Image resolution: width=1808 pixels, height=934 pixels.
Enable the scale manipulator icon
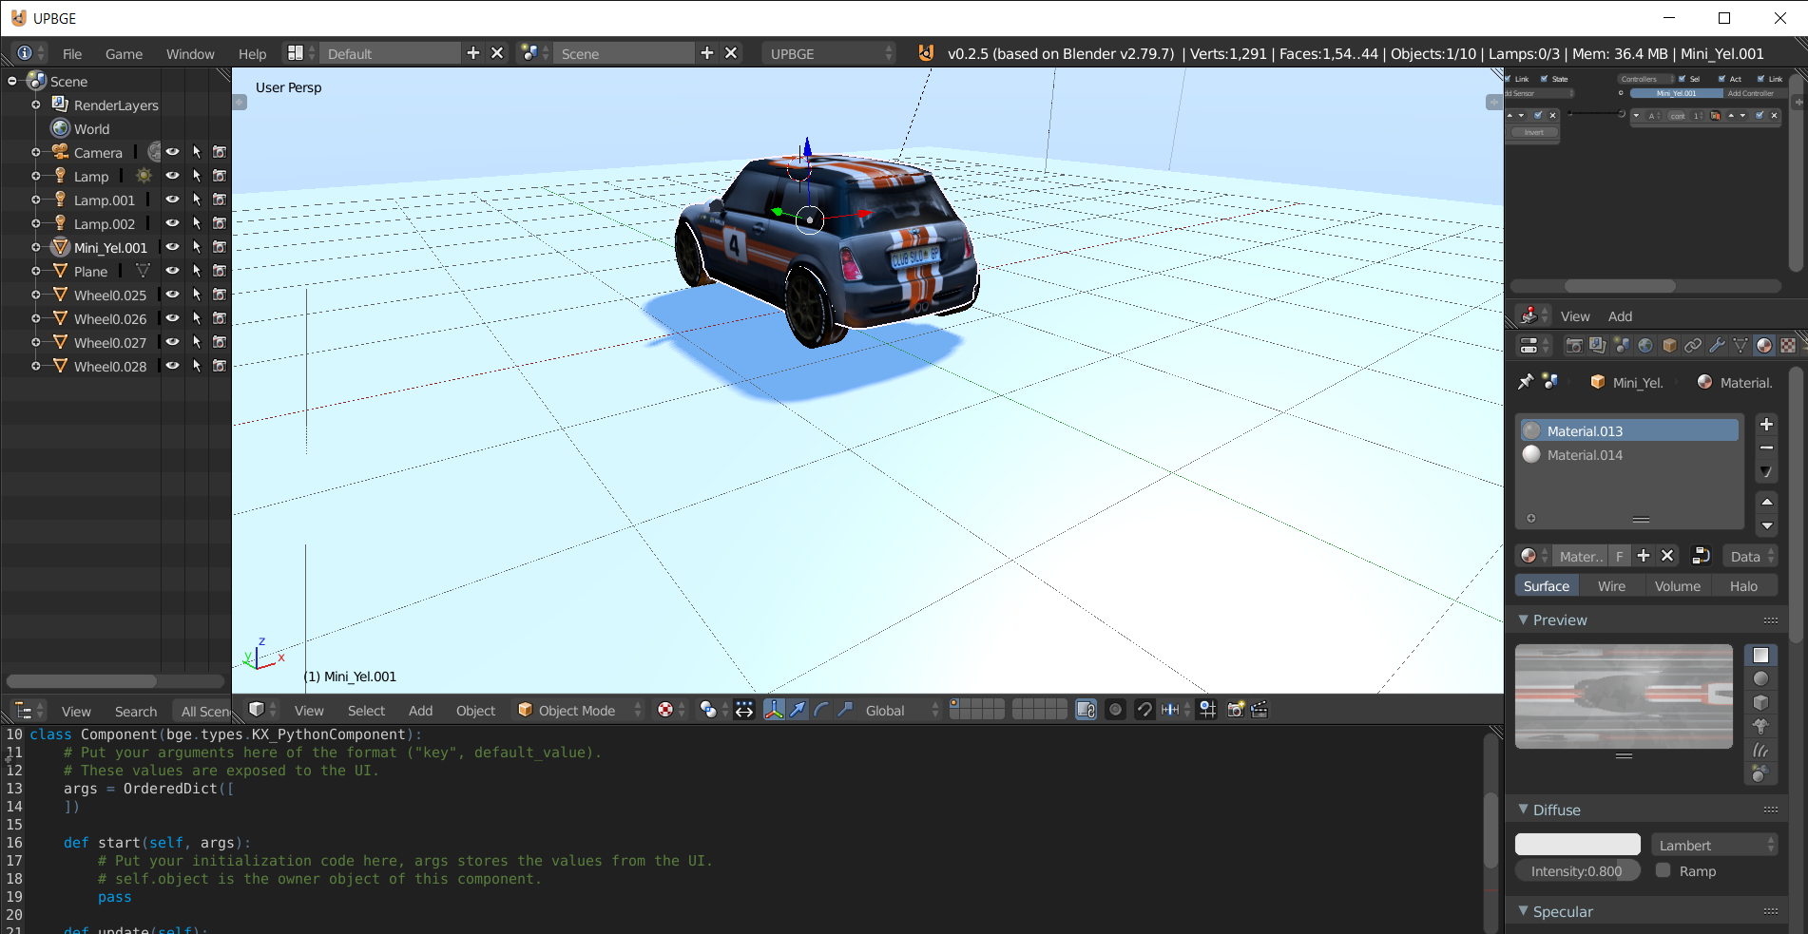(845, 710)
